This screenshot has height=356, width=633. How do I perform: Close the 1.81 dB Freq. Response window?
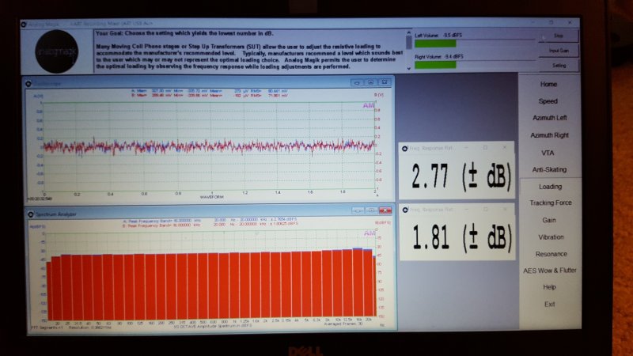pyautogui.click(x=505, y=209)
